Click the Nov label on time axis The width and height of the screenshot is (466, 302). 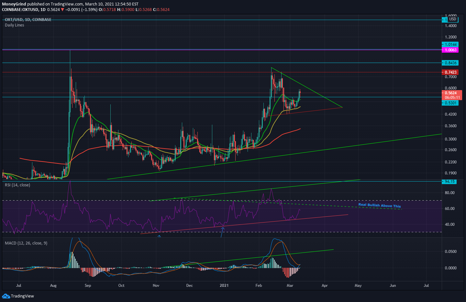(x=156, y=286)
